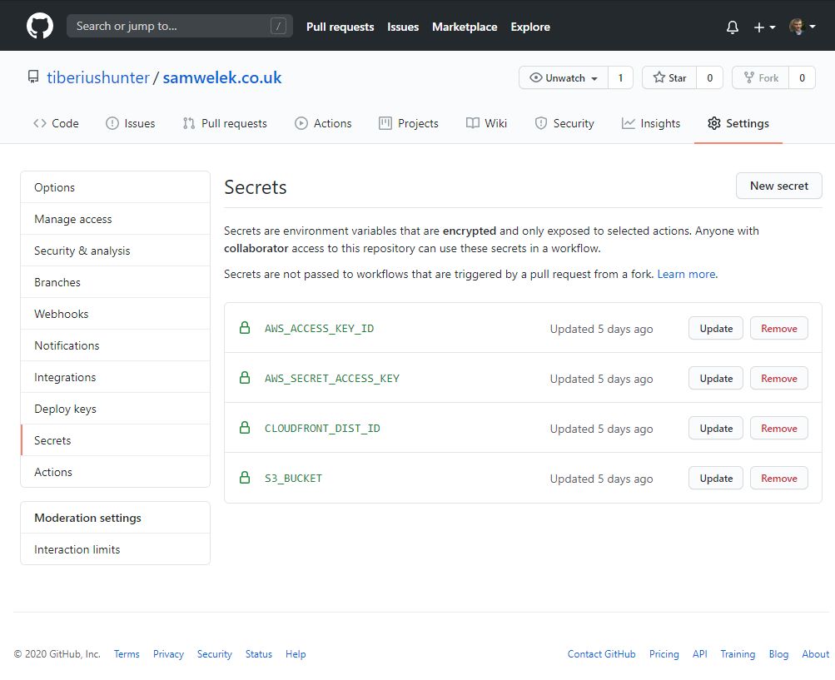Update the CLOUDFRONT_DIST_ID secret
The image size is (835, 680).
[x=716, y=428]
